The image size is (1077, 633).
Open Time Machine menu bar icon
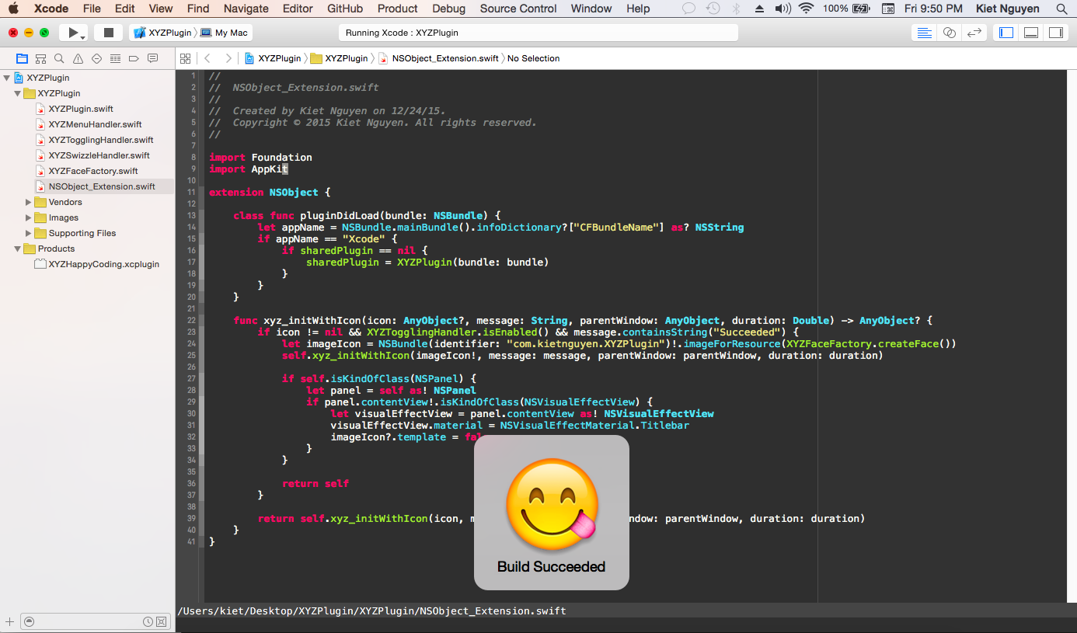pyautogui.click(x=713, y=9)
